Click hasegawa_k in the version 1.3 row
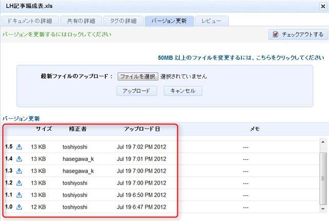 tap(78, 171)
